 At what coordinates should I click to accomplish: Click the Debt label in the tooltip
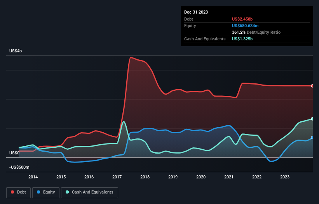[188, 19]
